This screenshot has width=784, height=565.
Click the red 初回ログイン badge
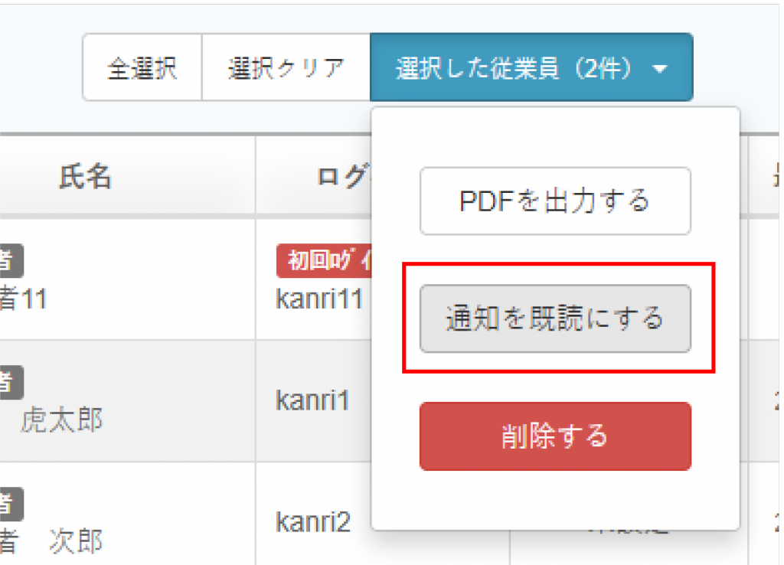(x=323, y=261)
